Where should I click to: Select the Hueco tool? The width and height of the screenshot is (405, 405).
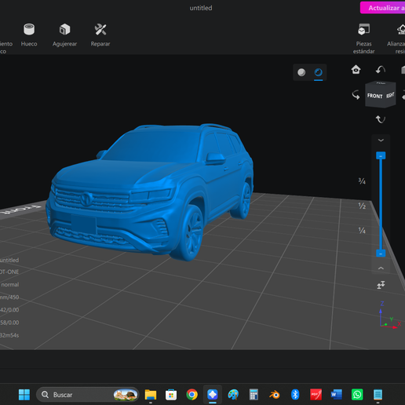[x=29, y=35]
